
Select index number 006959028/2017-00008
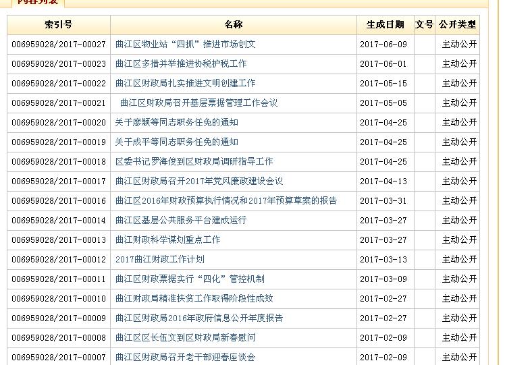[x=59, y=338]
